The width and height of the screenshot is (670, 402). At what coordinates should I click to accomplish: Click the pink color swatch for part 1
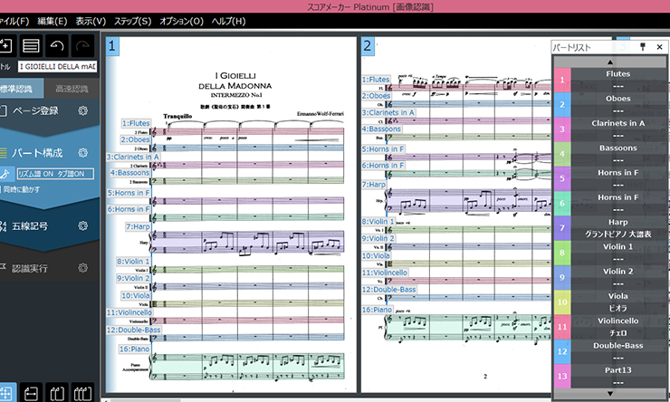click(561, 80)
